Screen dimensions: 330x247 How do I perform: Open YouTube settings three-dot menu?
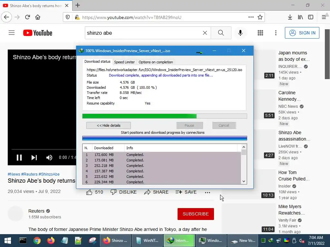click(x=276, y=33)
